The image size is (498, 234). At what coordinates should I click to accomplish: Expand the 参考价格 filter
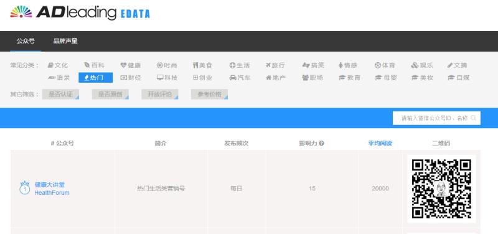tap(209, 95)
